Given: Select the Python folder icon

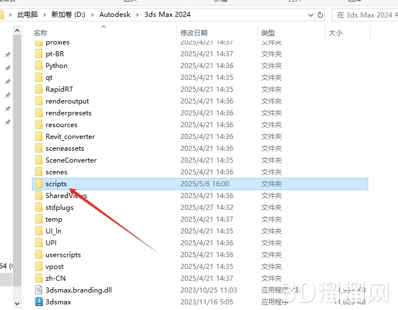Looking at the screenshot, I should (x=38, y=66).
